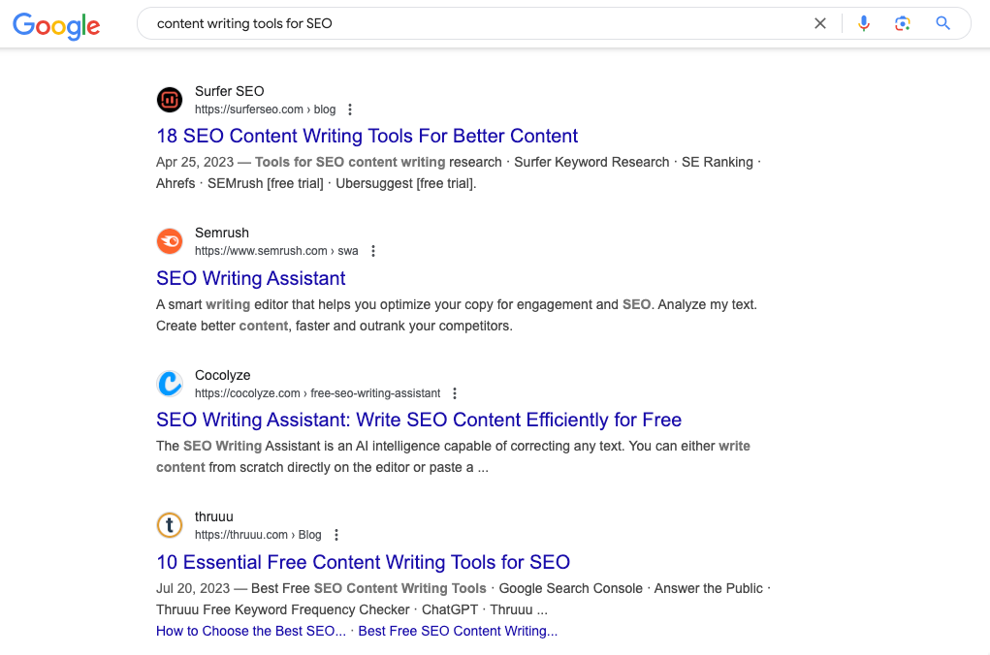Click the https://www.semrush.com › swa URL
The image size is (990, 655).
coord(276,251)
